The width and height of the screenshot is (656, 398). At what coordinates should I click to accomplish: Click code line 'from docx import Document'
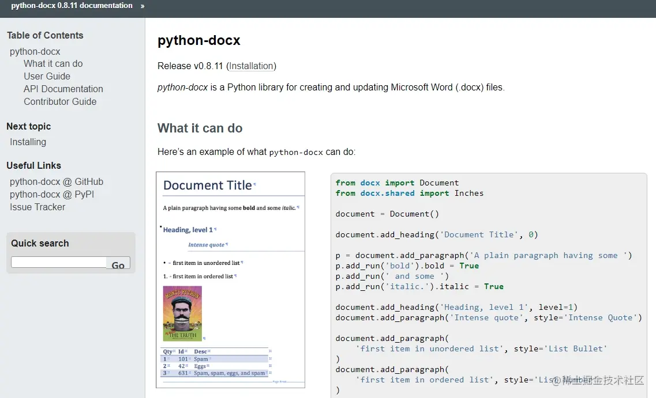397,183
